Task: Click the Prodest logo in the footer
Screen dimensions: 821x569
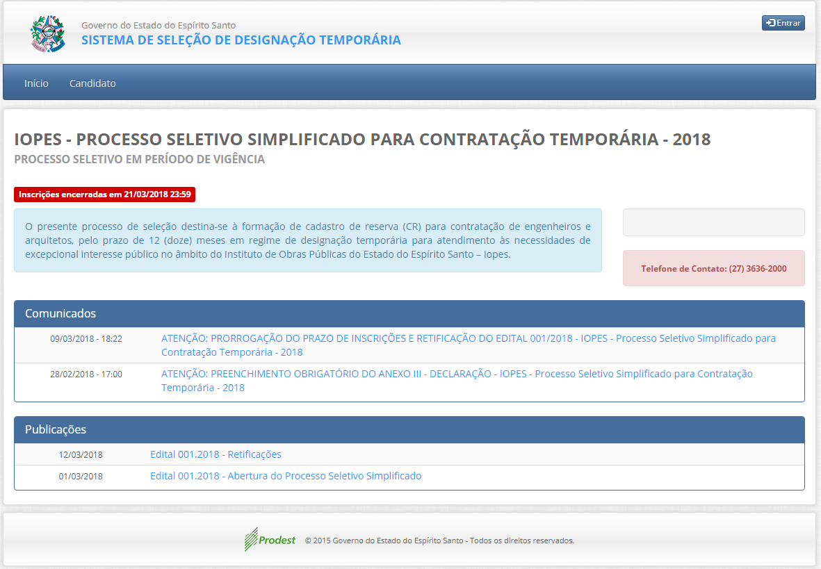Action: tap(270, 540)
